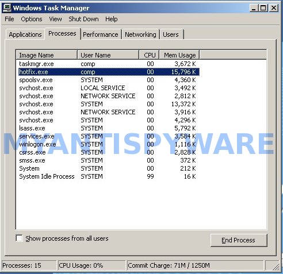Switch to the Networking tab
This screenshot has width=283, height=274.
tap(140, 34)
